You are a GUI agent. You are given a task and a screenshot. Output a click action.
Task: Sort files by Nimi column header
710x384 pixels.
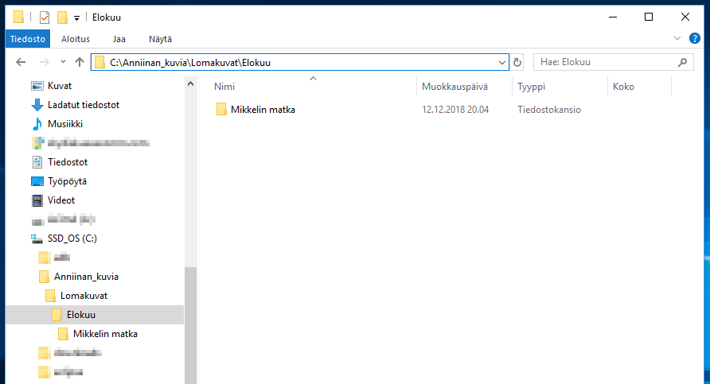[224, 87]
